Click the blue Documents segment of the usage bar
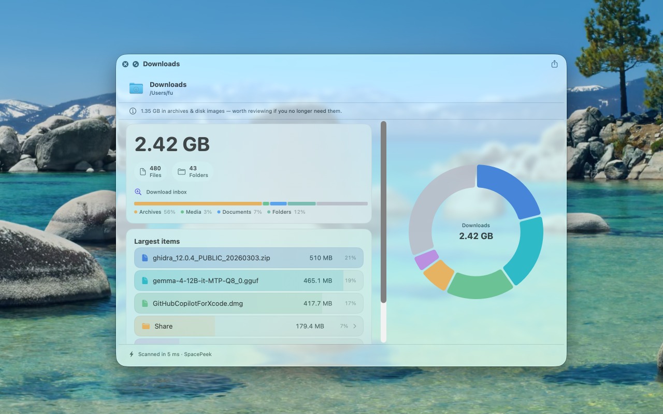This screenshot has height=414, width=663. 278,204
